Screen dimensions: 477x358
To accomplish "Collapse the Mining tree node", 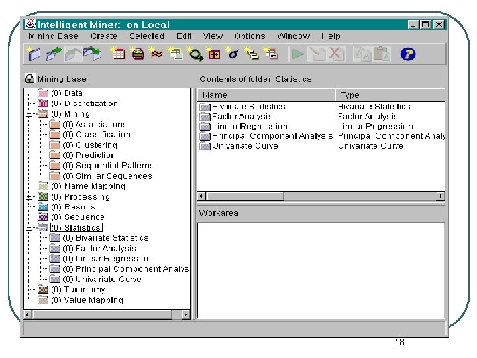I will point(29,113).
